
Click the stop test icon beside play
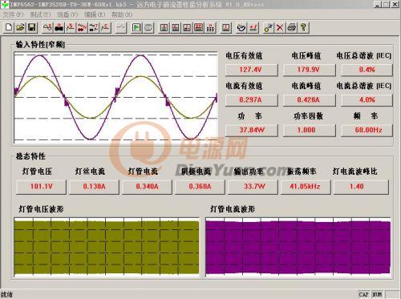pos(148,27)
